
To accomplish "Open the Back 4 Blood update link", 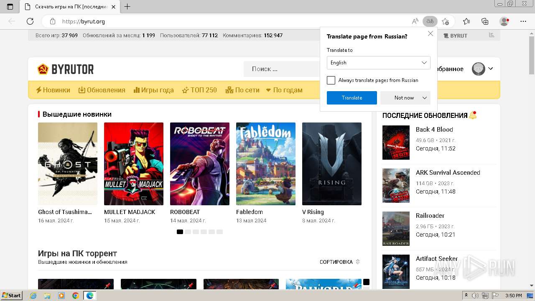I will point(434,130).
